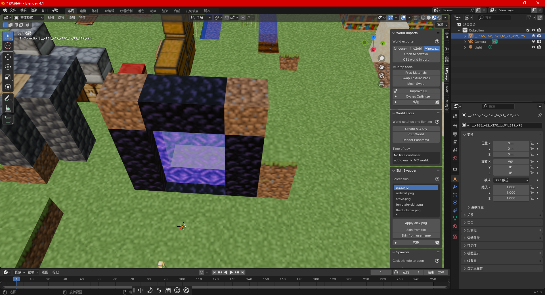
Task: Switch to the UV编辑 workspace tab
Action: [109, 11]
